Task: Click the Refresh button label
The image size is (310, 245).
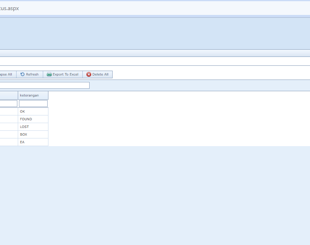Action: (32, 74)
